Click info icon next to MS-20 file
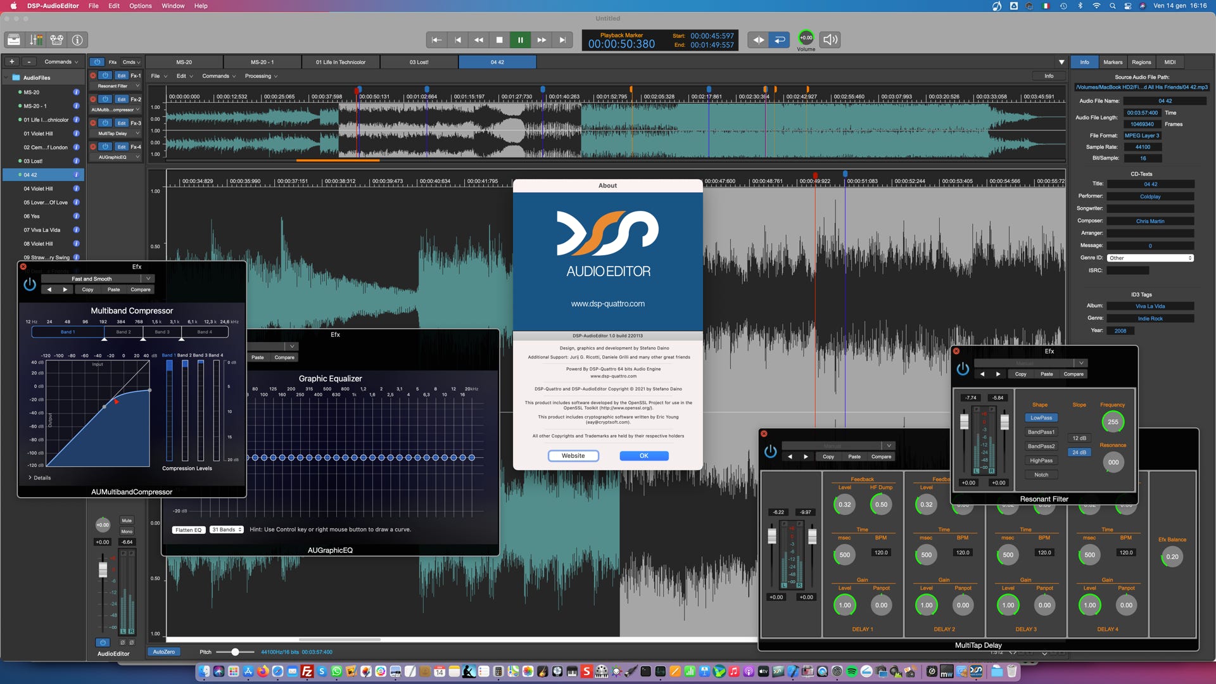 (76, 92)
